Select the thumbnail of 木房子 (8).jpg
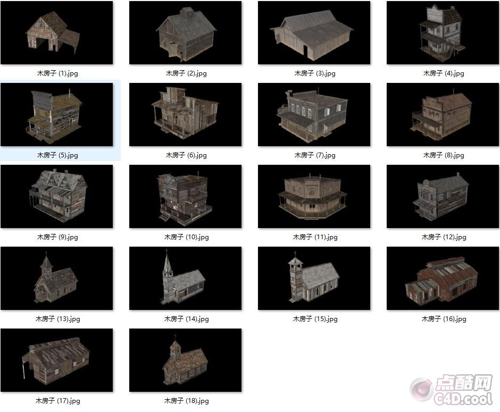The width and height of the screenshot is (500, 412). click(x=443, y=115)
